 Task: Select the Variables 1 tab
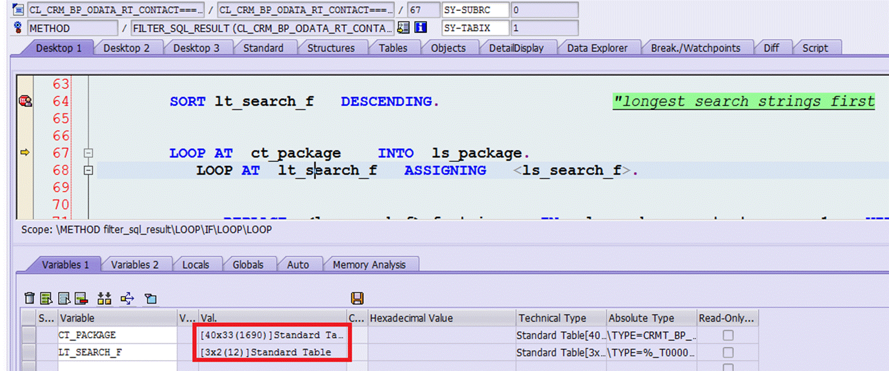click(x=65, y=265)
